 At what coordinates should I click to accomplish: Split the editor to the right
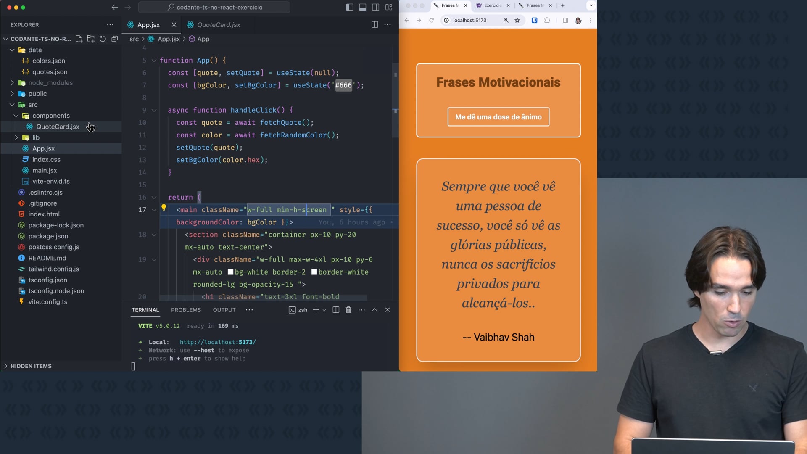(374, 24)
